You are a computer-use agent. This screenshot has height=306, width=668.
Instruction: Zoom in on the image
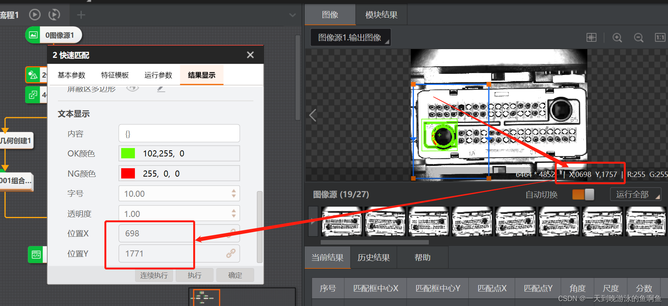tap(617, 37)
